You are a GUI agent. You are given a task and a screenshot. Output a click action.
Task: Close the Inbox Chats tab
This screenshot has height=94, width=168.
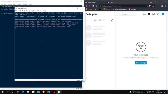108,2
